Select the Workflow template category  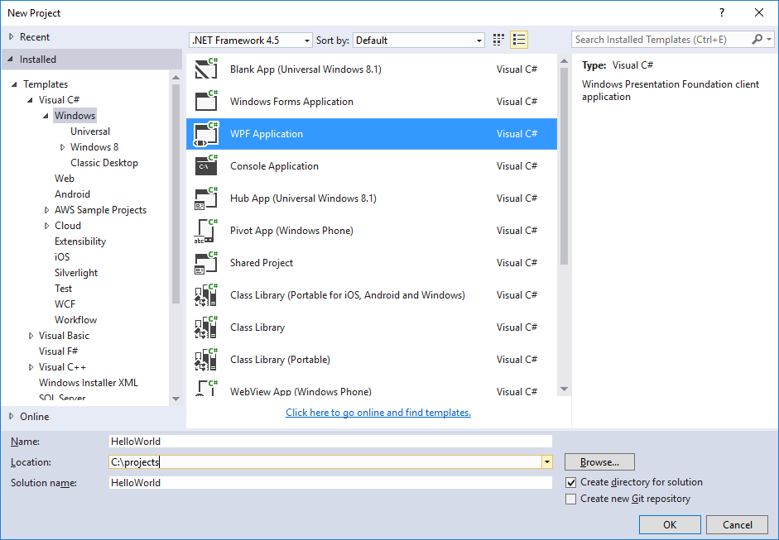tap(75, 320)
